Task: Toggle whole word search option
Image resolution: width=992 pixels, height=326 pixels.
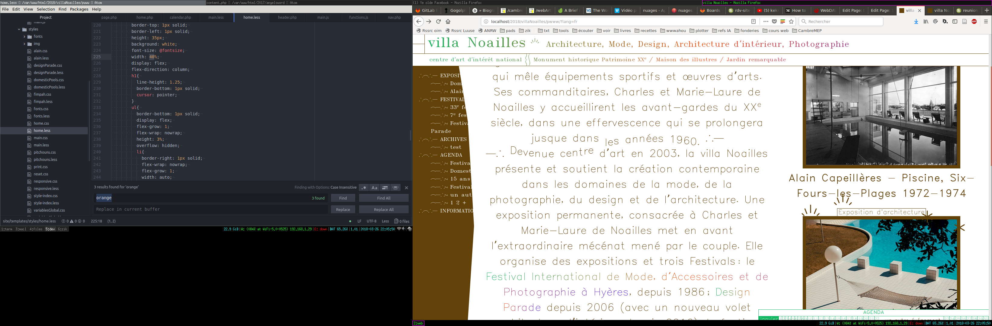Action: tap(395, 187)
